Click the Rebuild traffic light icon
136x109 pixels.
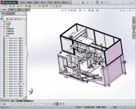(102, 2)
